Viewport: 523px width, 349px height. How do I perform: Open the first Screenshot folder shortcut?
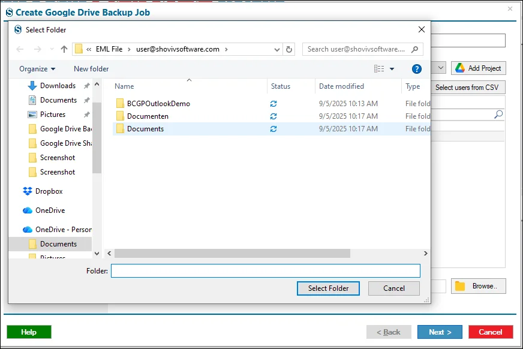click(x=58, y=157)
